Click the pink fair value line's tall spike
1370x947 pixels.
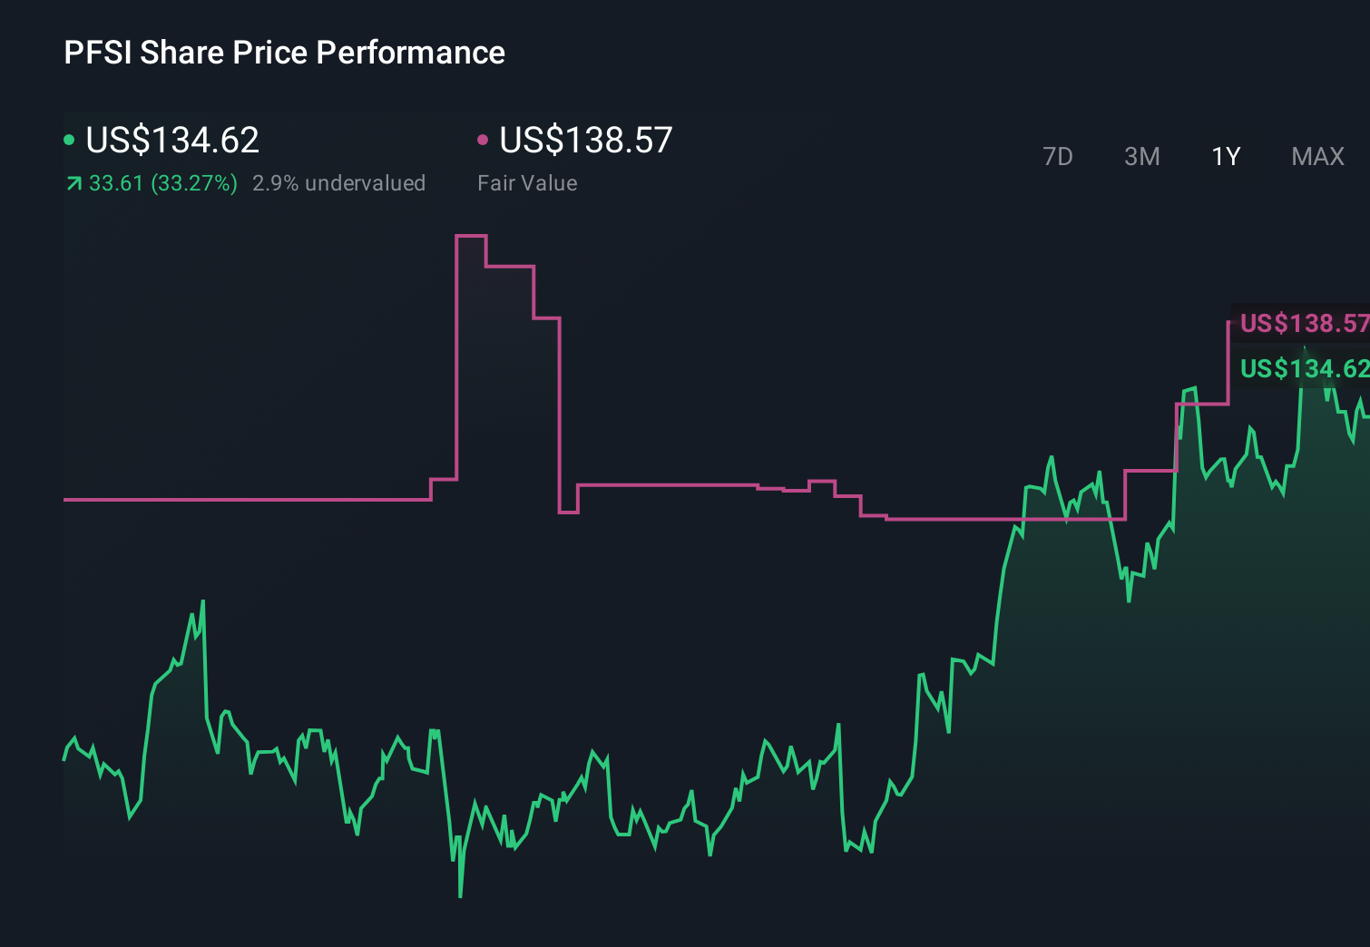point(472,239)
